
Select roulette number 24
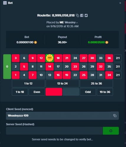[75, 58]
